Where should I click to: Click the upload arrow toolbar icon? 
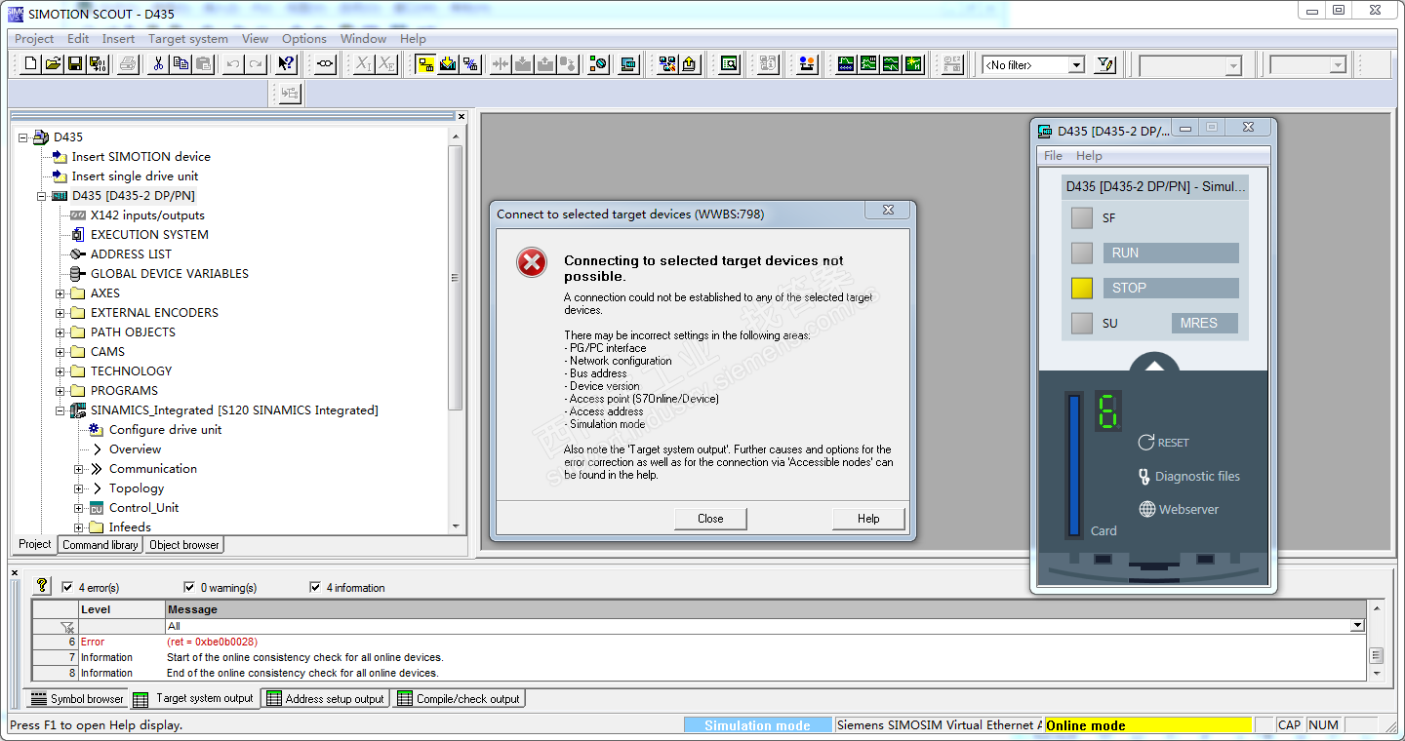coord(690,64)
